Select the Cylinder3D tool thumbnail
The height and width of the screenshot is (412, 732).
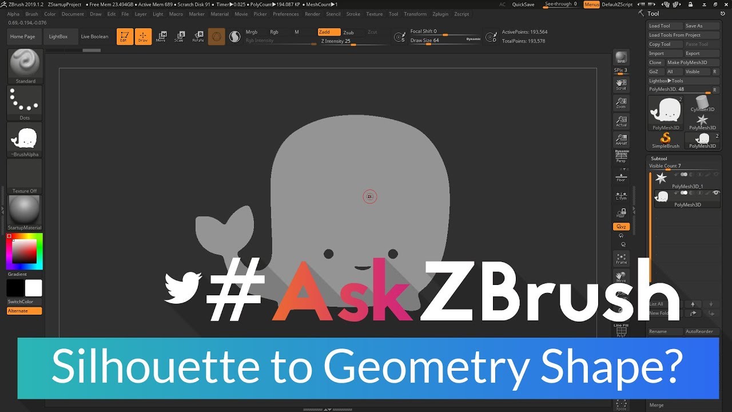(x=702, y=103)
